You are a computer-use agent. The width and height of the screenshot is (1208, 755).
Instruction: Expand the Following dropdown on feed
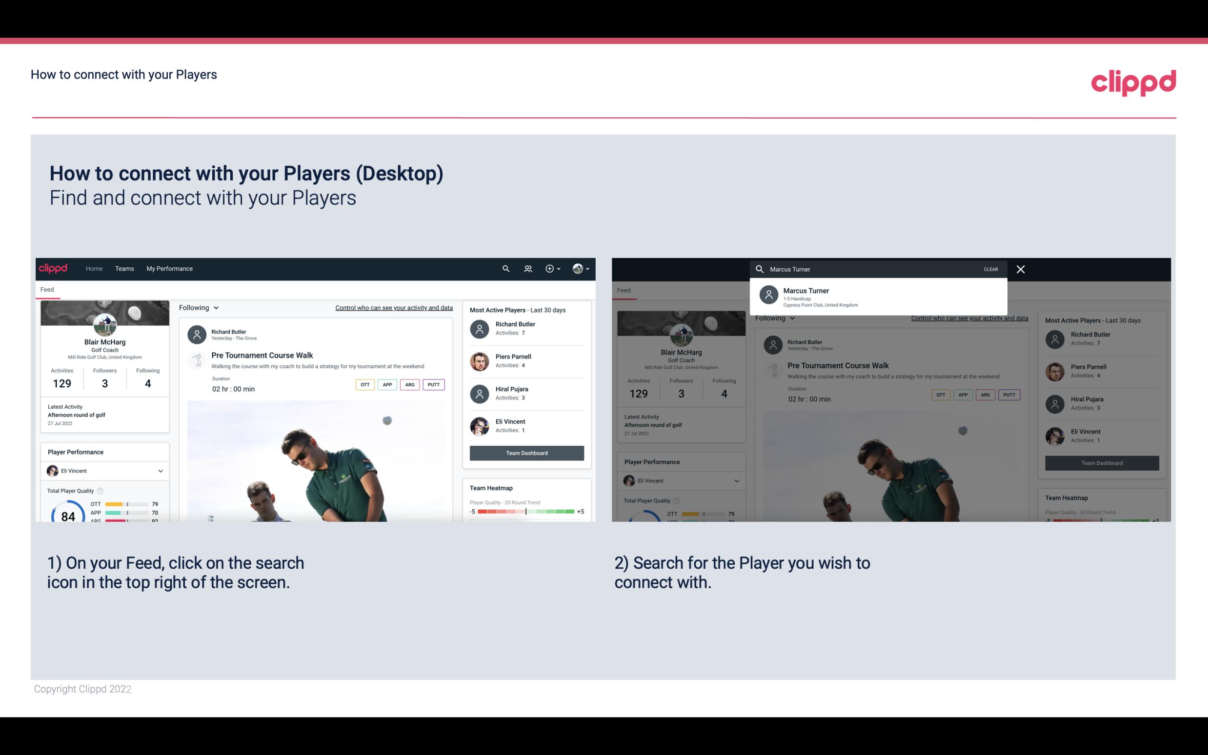click(198, 307)
